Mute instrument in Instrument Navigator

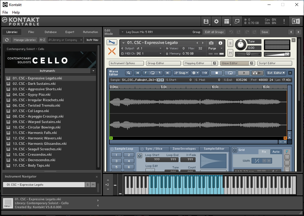(93, 185)
